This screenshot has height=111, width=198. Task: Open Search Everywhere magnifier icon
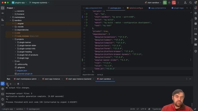(x=190, y=3)
